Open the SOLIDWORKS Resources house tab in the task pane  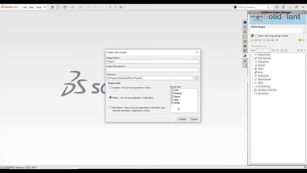(245, 27)
